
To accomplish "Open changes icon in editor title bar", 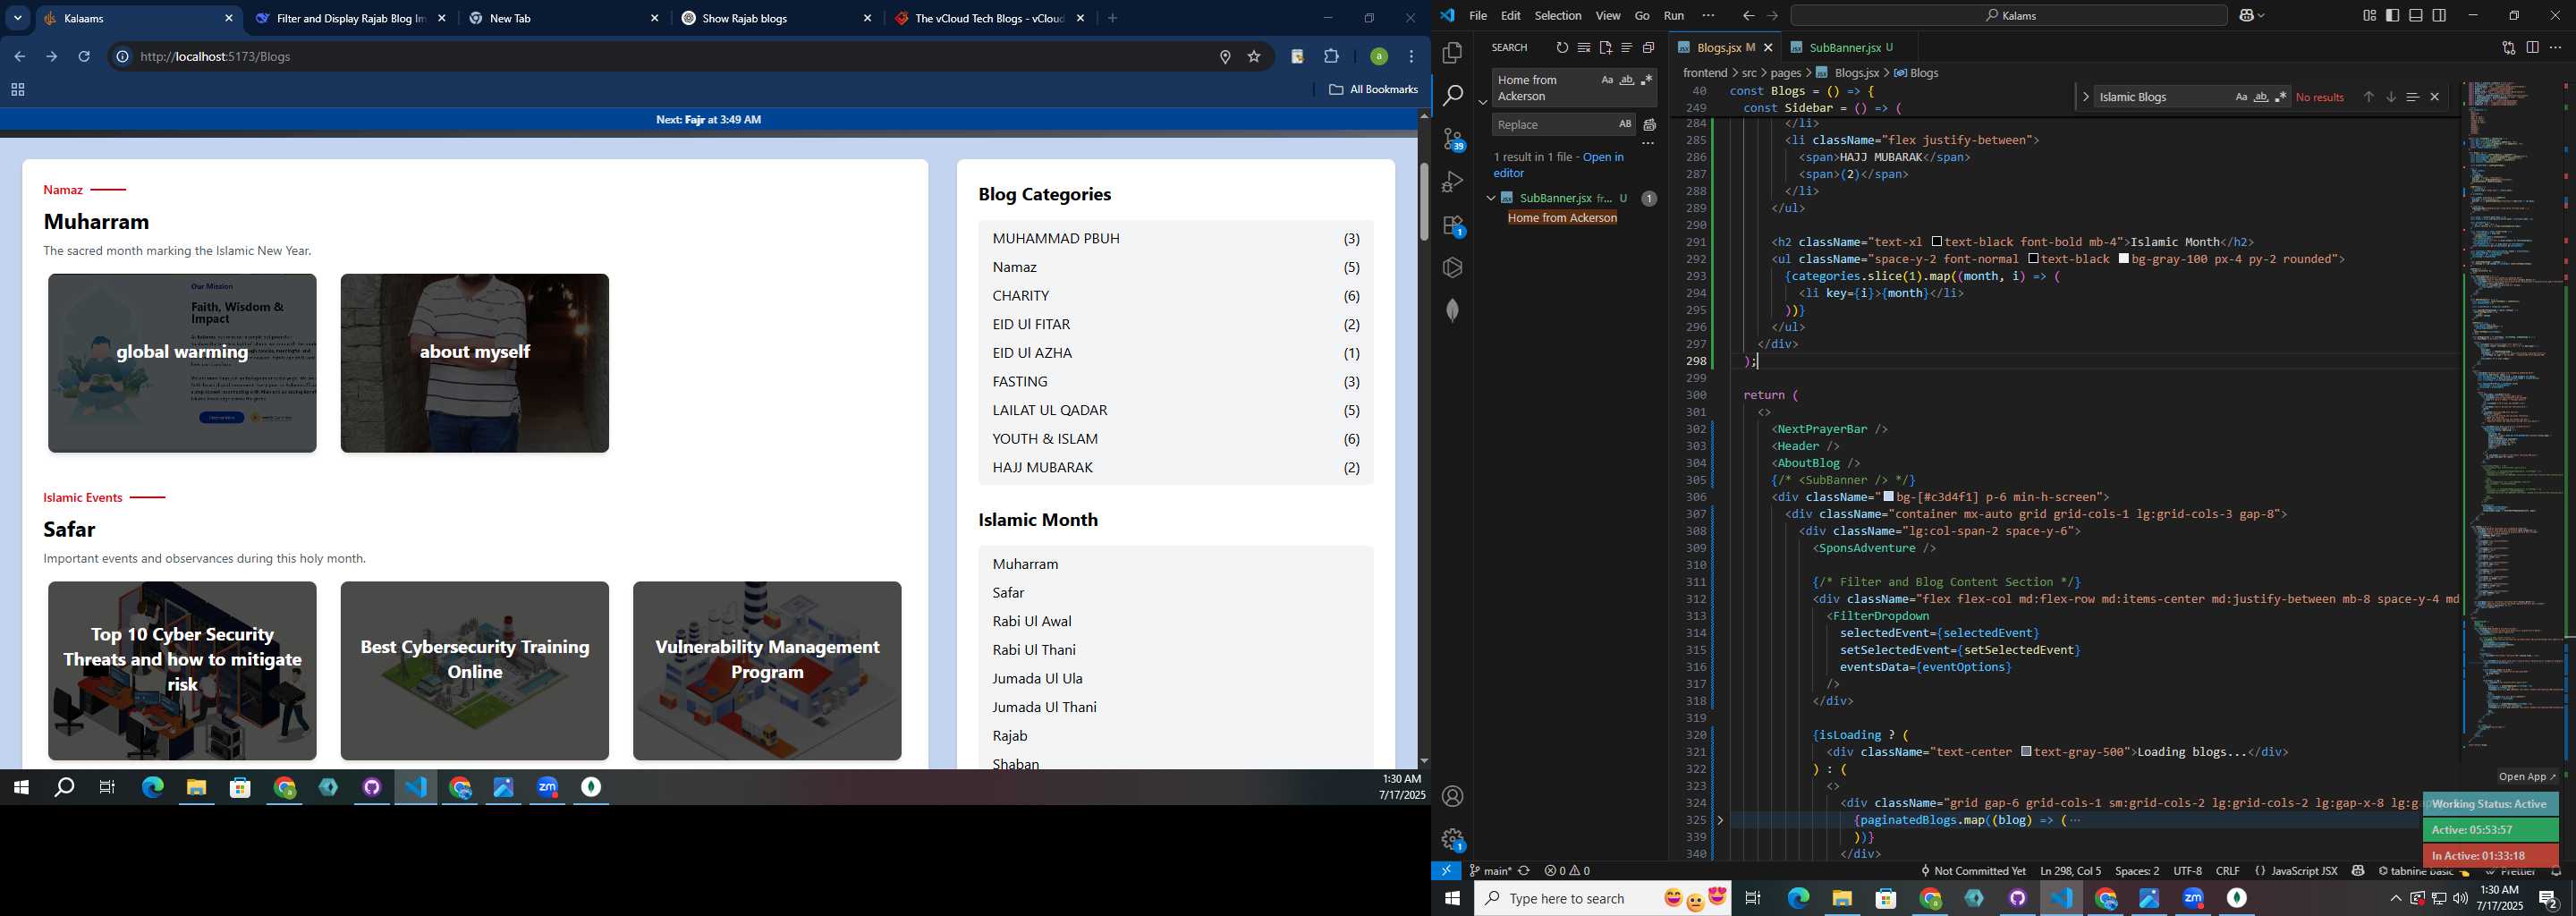I will click(x=2508, y=47).
